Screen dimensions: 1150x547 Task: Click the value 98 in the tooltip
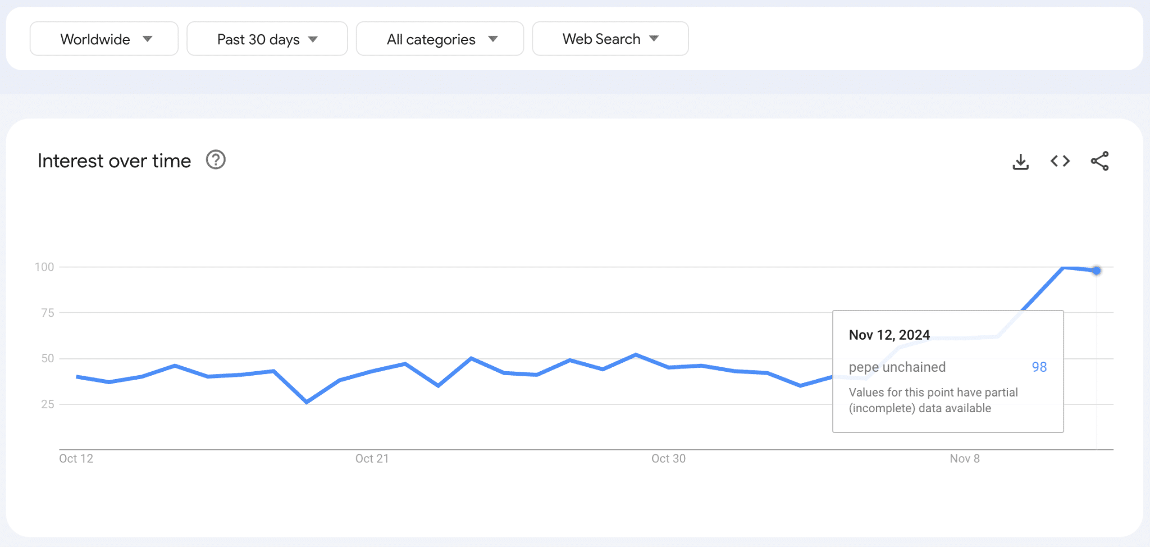point(1039,367)
